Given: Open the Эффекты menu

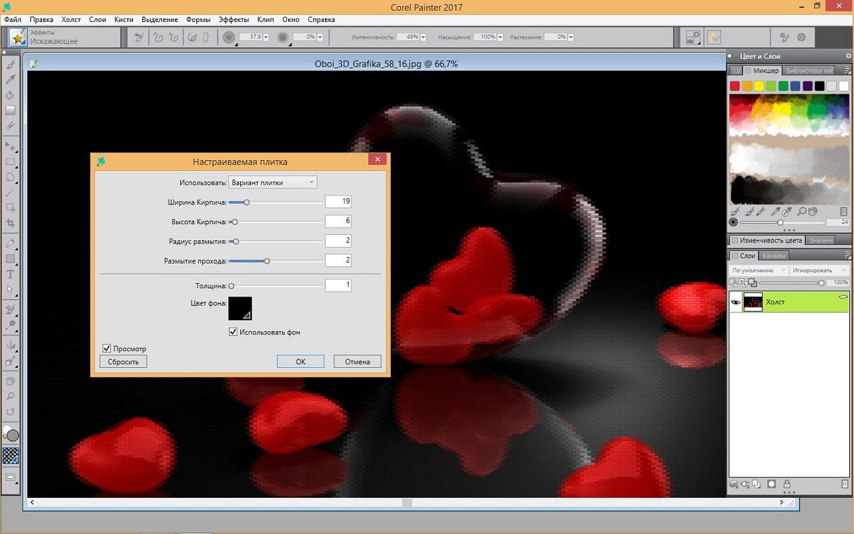Looking at the screenshot, I should (234, 19).
